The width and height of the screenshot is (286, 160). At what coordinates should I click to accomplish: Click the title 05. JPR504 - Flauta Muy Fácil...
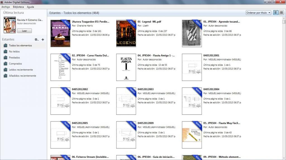(x=222, y=123)
